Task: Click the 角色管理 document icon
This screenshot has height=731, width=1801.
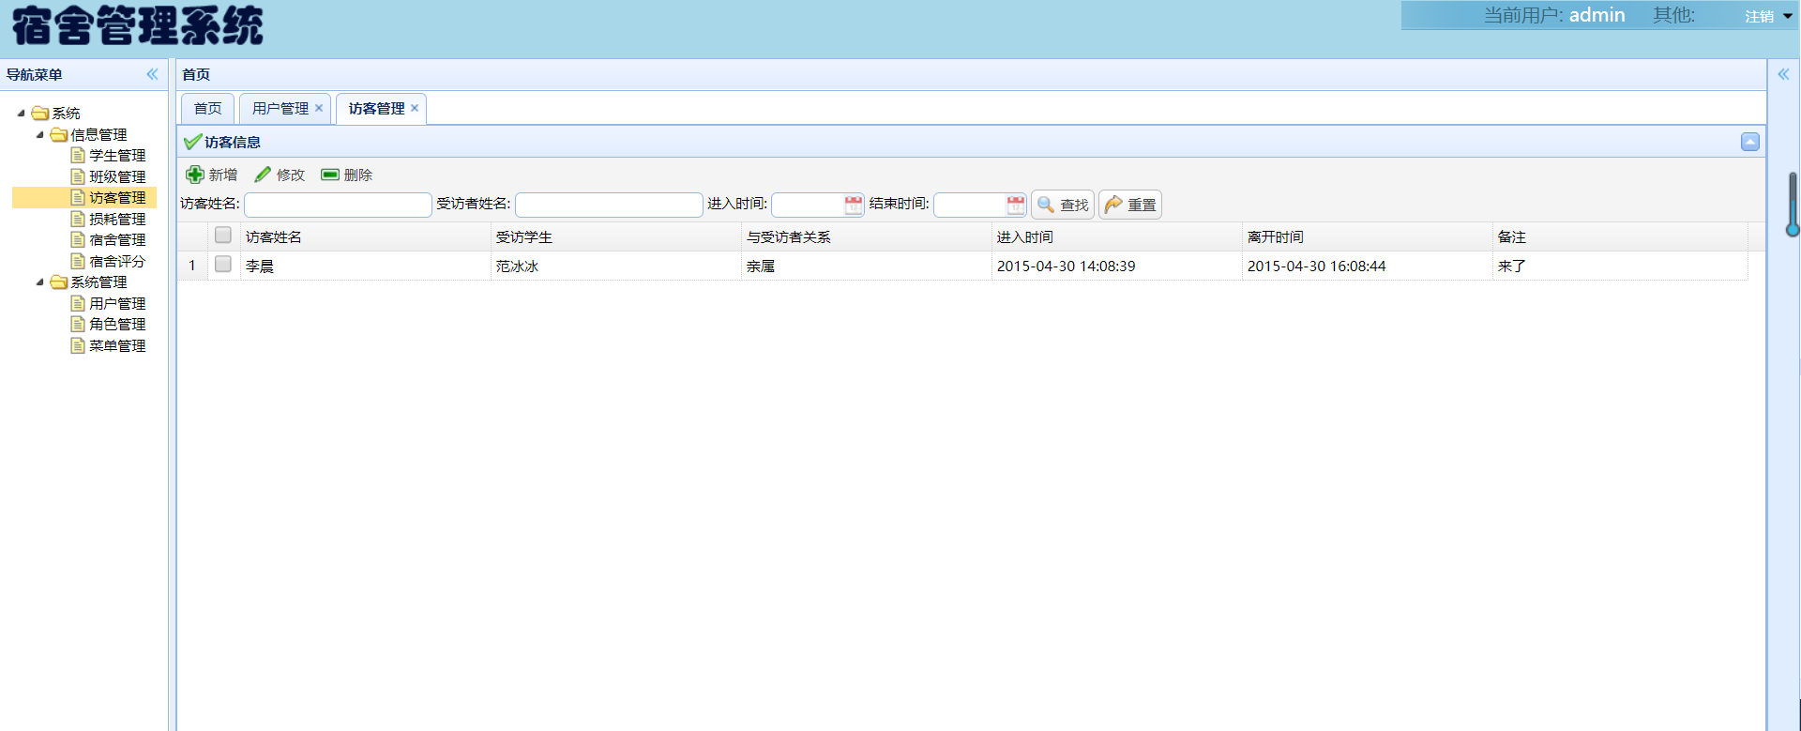Action: point(78,324)
